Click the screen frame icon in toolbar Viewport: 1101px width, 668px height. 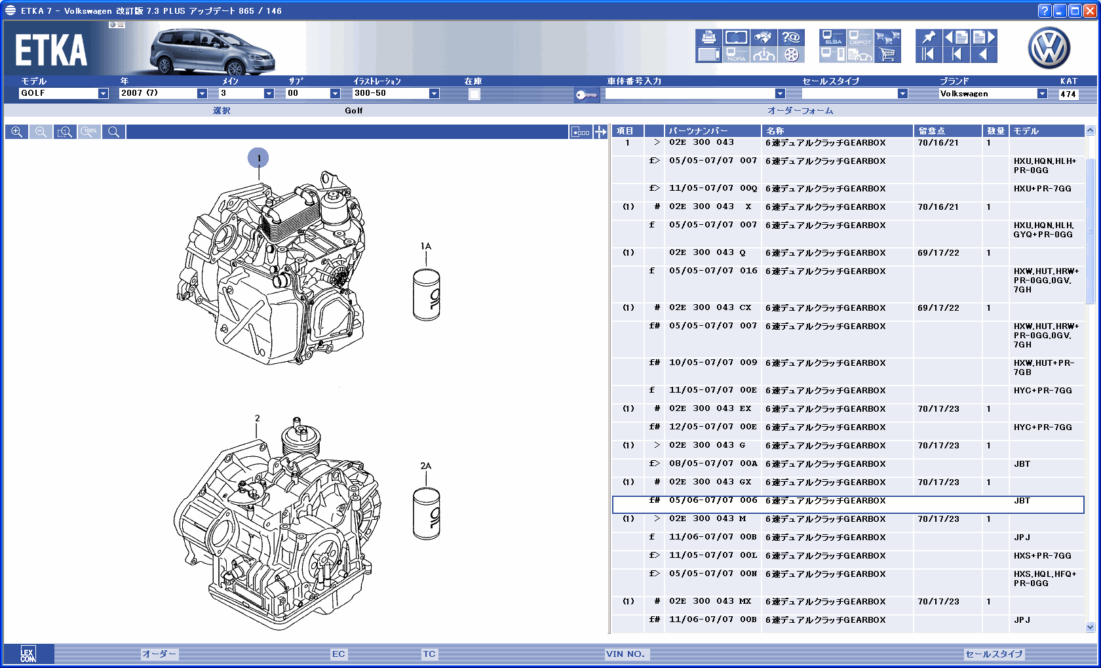[x=737, y=37]
